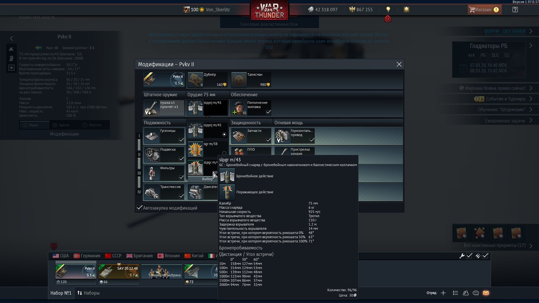Toggle the Фильтры modification checkbox

pos(181,178)
